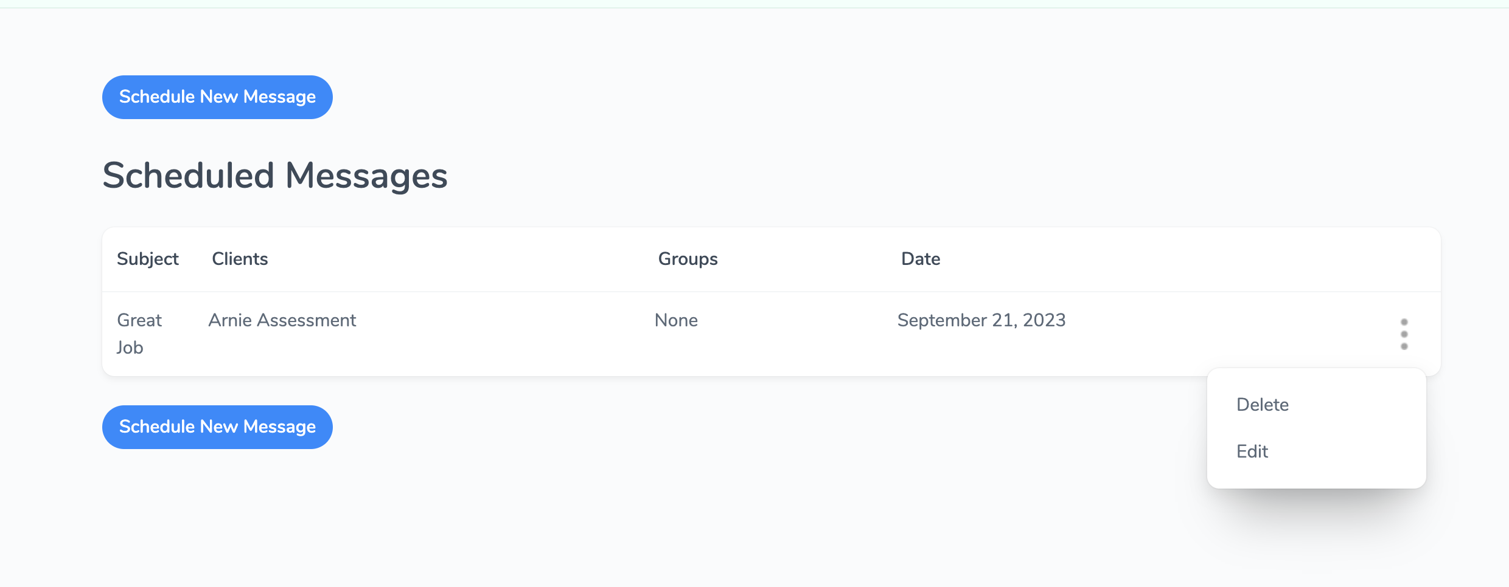1509x587 pixels.
Task: Select the Date column header
Action: [x=921, y=259]
